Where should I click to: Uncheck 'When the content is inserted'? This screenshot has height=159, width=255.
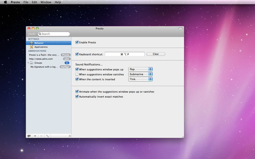[x=77, y=79]
